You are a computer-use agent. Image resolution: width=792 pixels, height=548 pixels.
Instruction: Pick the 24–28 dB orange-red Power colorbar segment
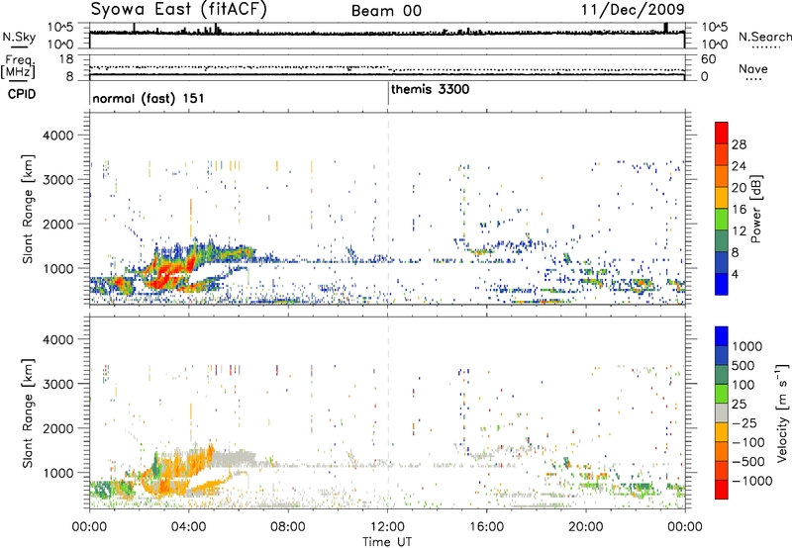pos(722,154)
